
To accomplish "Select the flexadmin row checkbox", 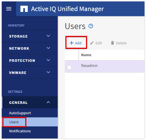I will (x=69, y=67).
